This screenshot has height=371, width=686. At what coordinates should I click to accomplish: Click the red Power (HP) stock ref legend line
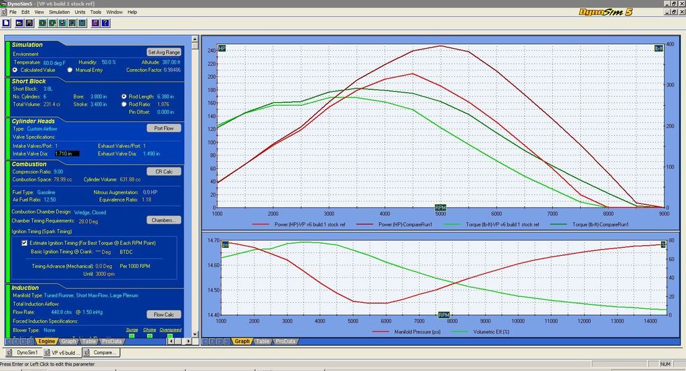[261, 224]
